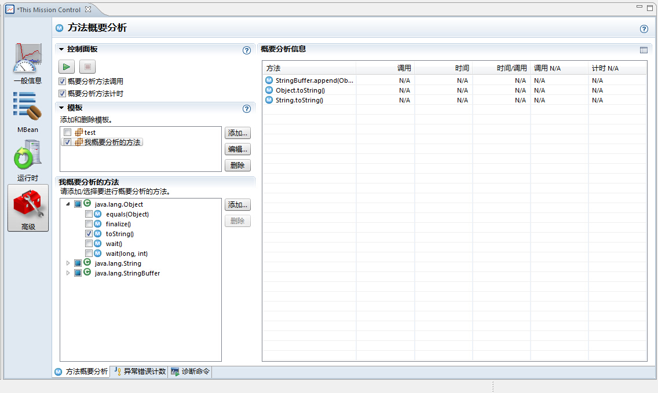Open help icon for 模板 section
Image resolution: width=658 pixels, height=393 pixels.
(x=247, y=108)
